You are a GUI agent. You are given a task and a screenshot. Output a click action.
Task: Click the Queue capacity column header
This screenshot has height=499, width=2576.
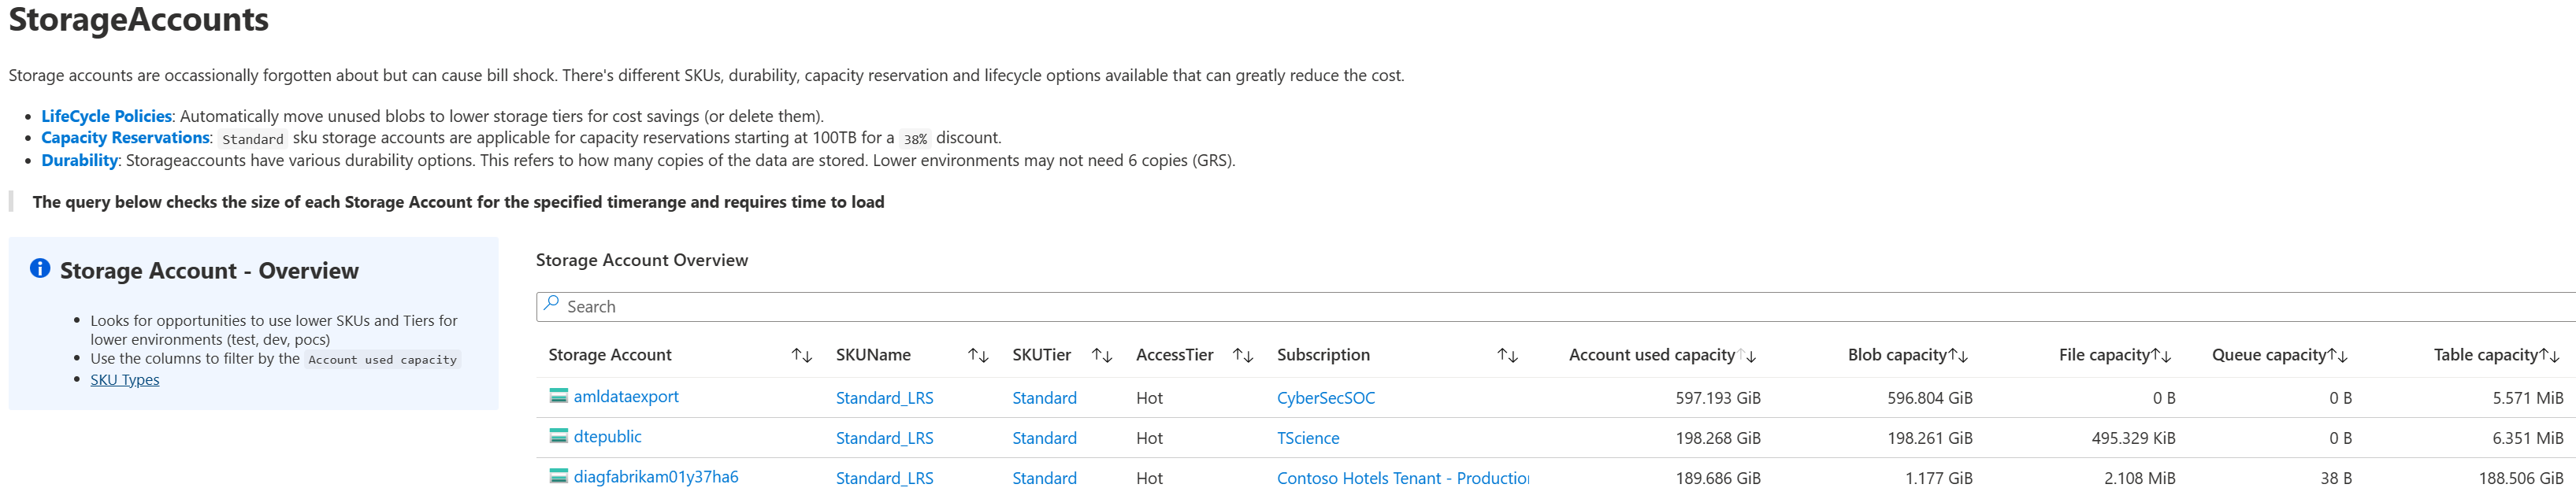coord(2269,355)
